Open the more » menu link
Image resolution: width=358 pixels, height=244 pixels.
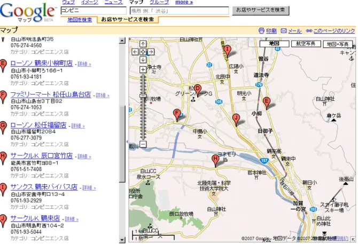pyautogui.click(x=184, y=2)
